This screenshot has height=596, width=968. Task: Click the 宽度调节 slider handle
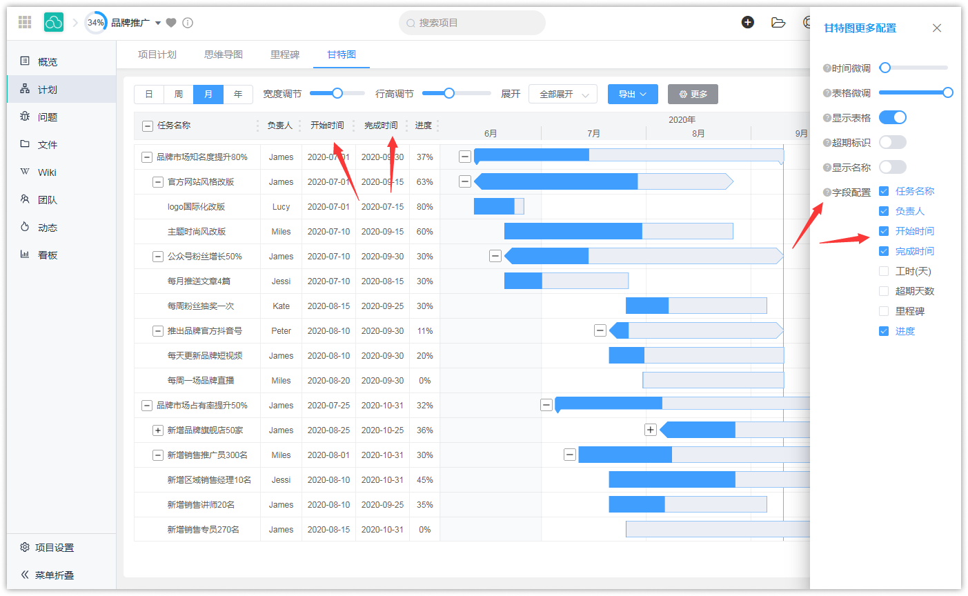337,93
